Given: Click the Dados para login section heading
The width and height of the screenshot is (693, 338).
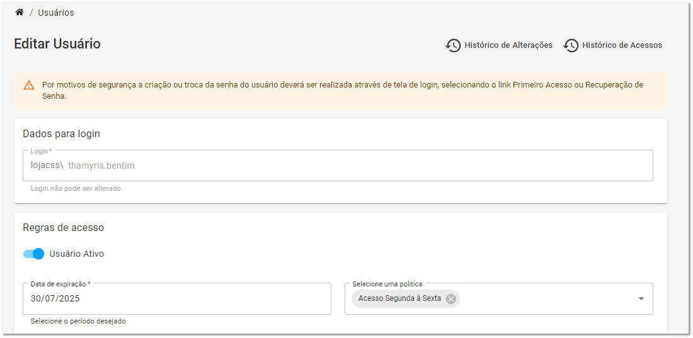Looking at the screenshot, I should [x=62, y=134].
